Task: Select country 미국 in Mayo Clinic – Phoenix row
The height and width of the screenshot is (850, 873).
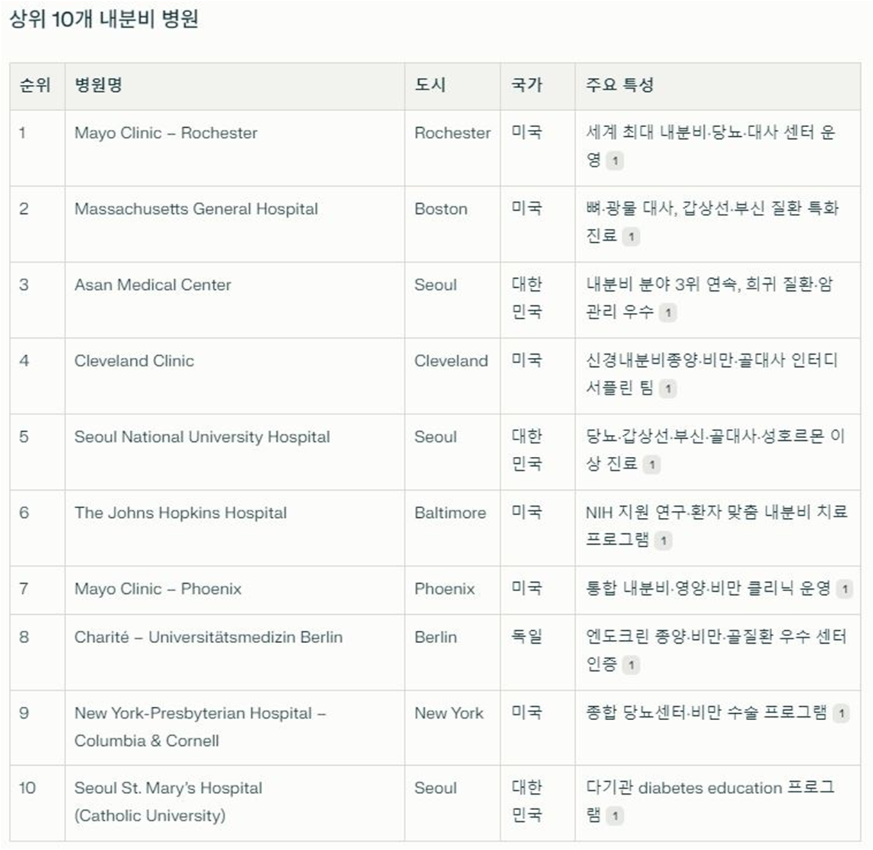Action: (x=527, y=588)
